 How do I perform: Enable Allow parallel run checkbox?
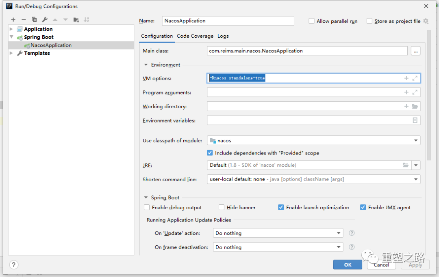click(312, 21)
